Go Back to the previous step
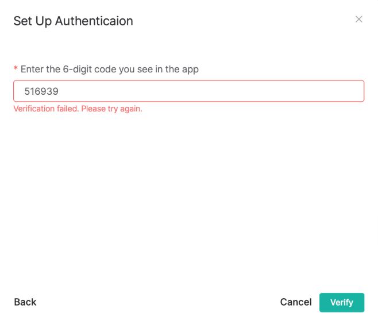 [25, 302]
